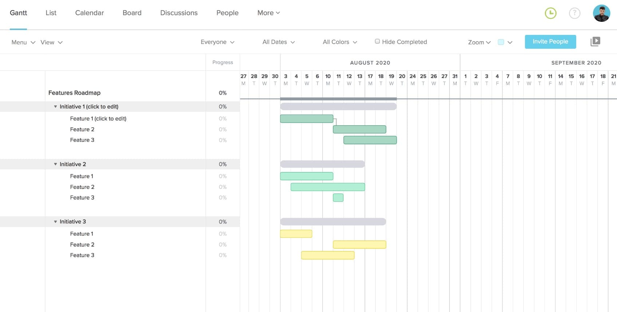Click the Invite People button
Viewport: 617px width, 312px height.
click(x=550, y=41)
